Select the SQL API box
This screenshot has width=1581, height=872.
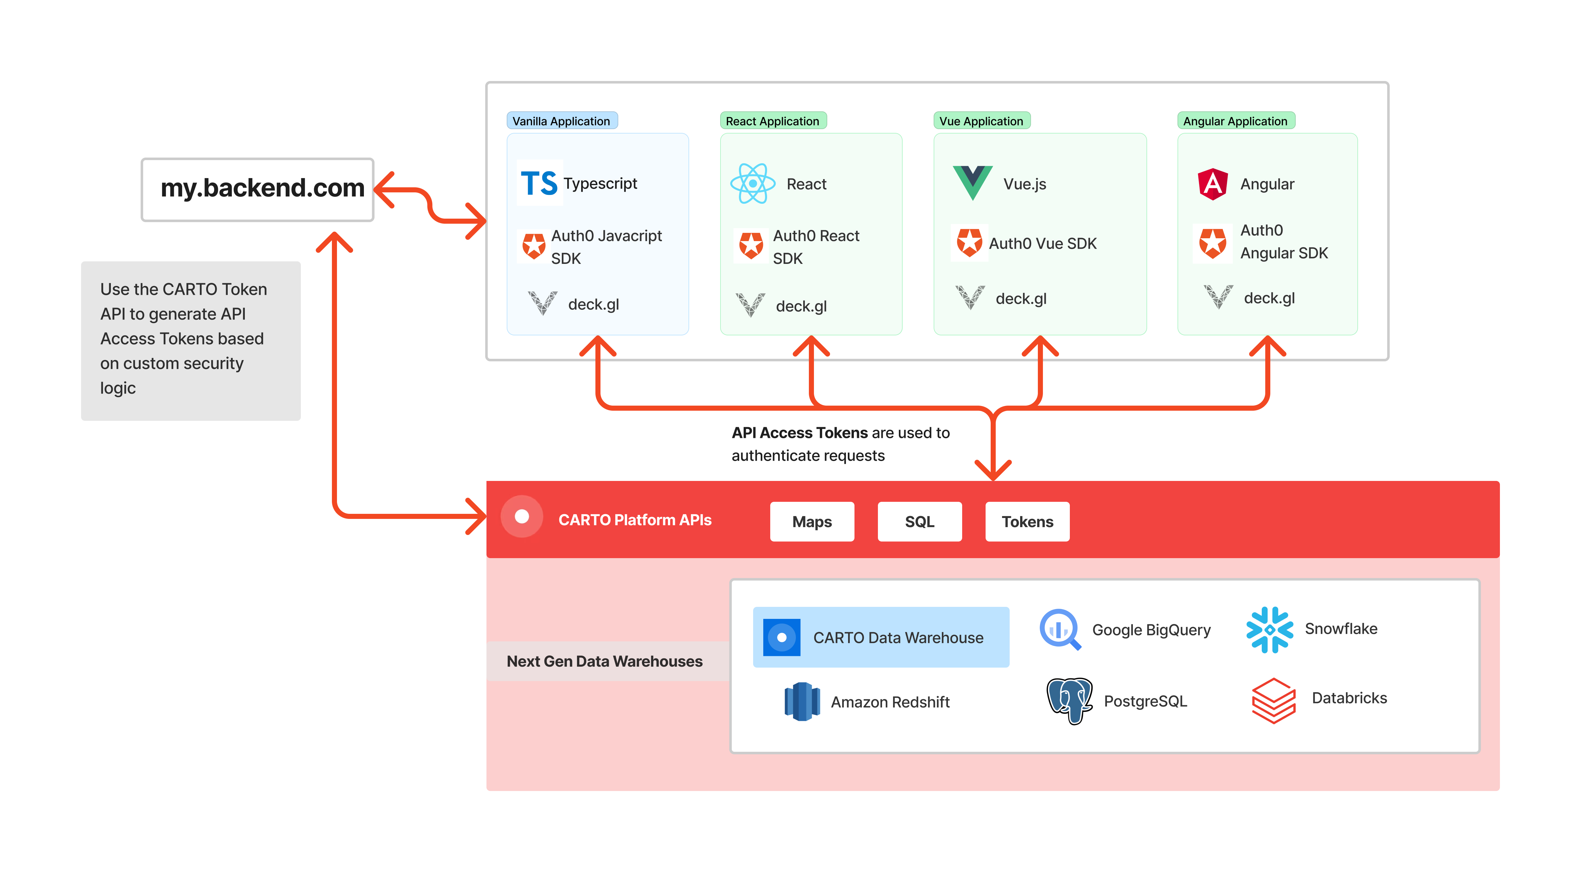pos(919,522)
